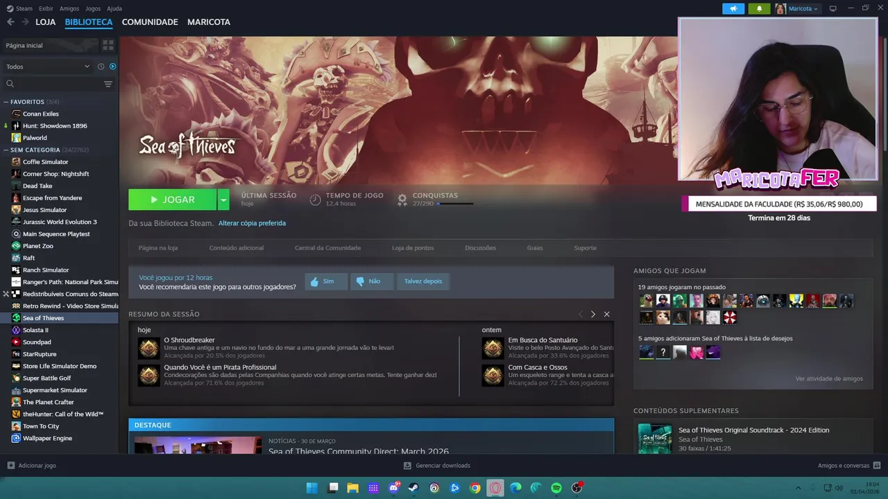Collapse the SEM CATEGORIA category
This screenshot has width=888, height=499.
pos(6,150)
